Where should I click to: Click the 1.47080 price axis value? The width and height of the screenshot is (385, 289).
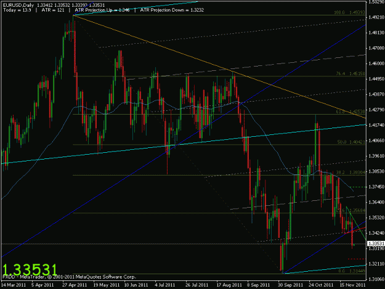pos(376,48)
